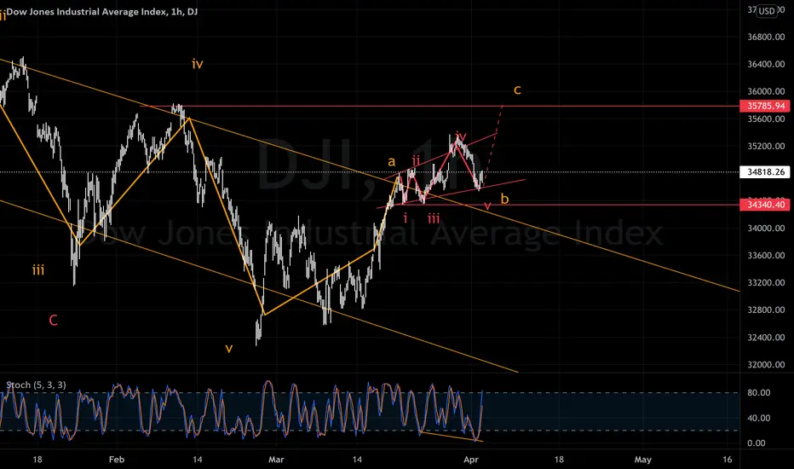This screenshot has width=794, height=469.
Task: Click the 36000.00 price axis value
Action: point(766,92)
